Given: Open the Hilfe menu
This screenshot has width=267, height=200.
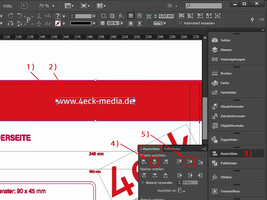Looking at the screenshot, I should pos(7,6).
